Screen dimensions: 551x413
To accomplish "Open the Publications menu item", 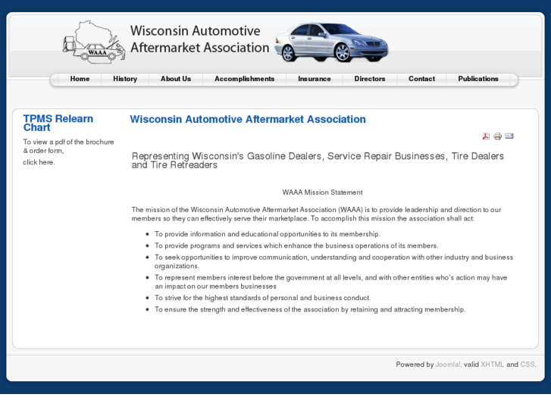I will tap(478, 79).
